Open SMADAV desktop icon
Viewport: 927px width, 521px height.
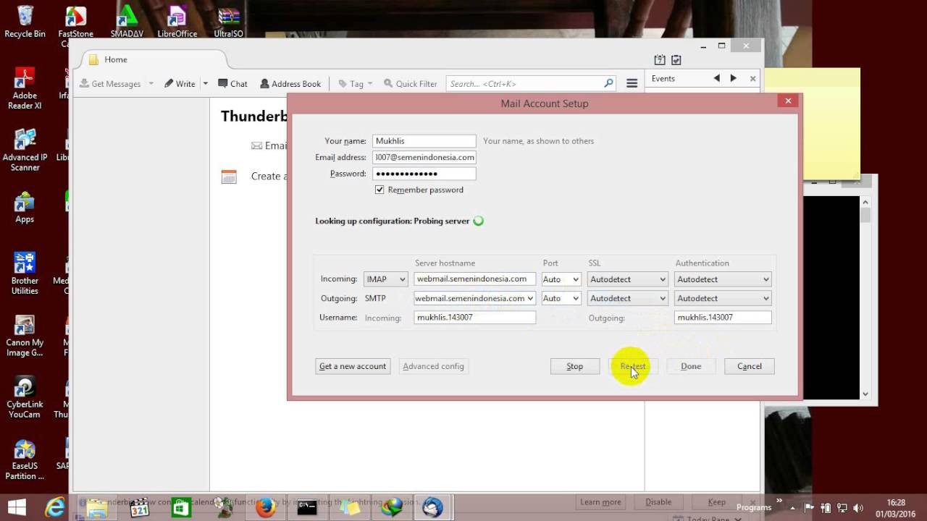click(127, 22)
